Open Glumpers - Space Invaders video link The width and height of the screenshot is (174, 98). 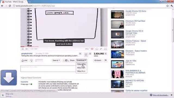click(x=136, y=51)
